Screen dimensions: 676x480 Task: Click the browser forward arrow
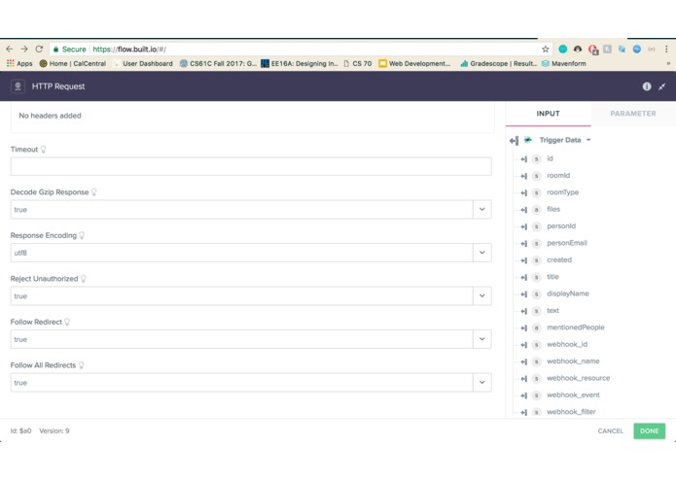[x=24, y=50]
